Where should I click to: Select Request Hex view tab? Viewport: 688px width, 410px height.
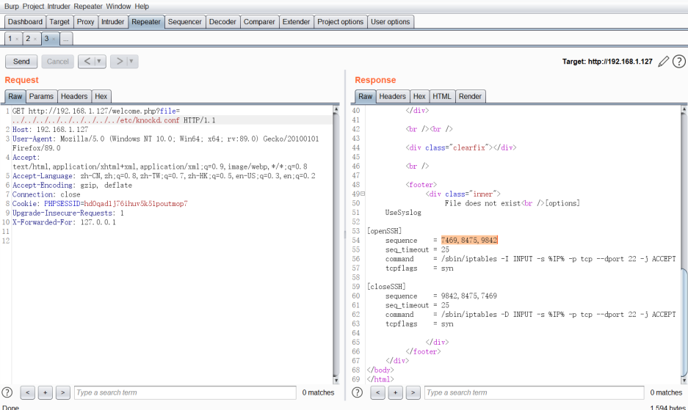coord(101,97)
